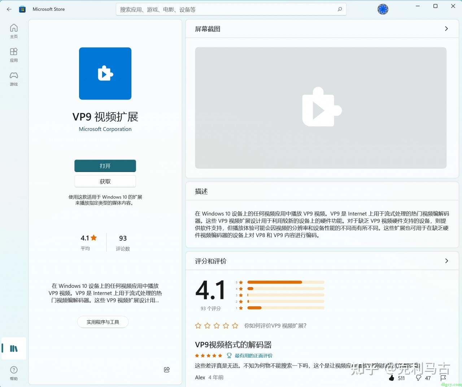Expand the 屏幕截图 screenshots section
The width and height of the screenshot is (462, 387).
446,28
